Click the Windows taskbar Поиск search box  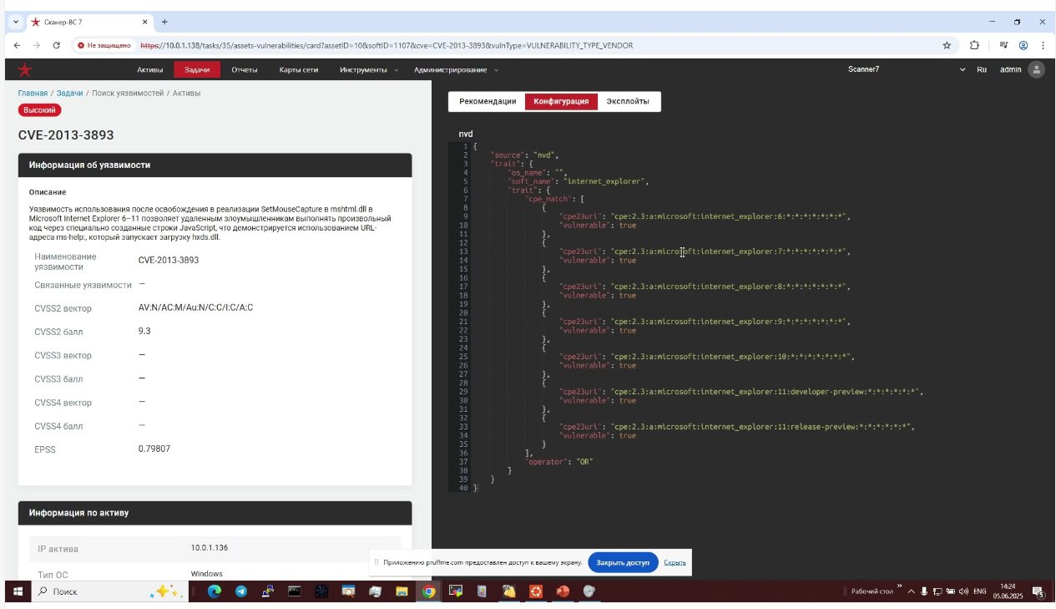click(109, 591)
